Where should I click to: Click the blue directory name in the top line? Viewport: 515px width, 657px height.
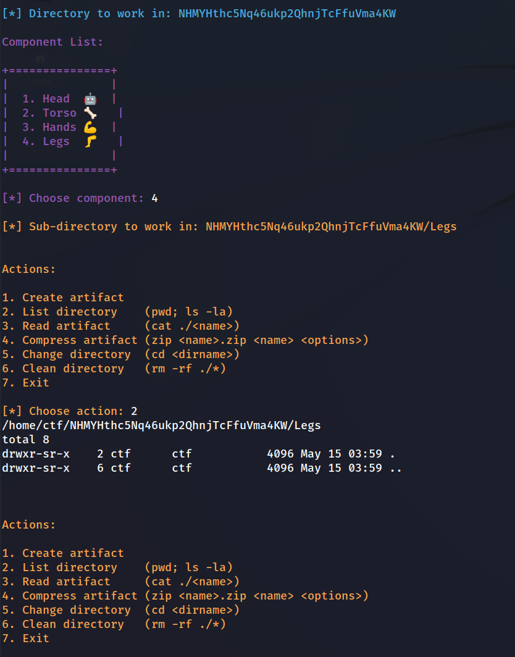pyautogui.click(x=287, y=14)
